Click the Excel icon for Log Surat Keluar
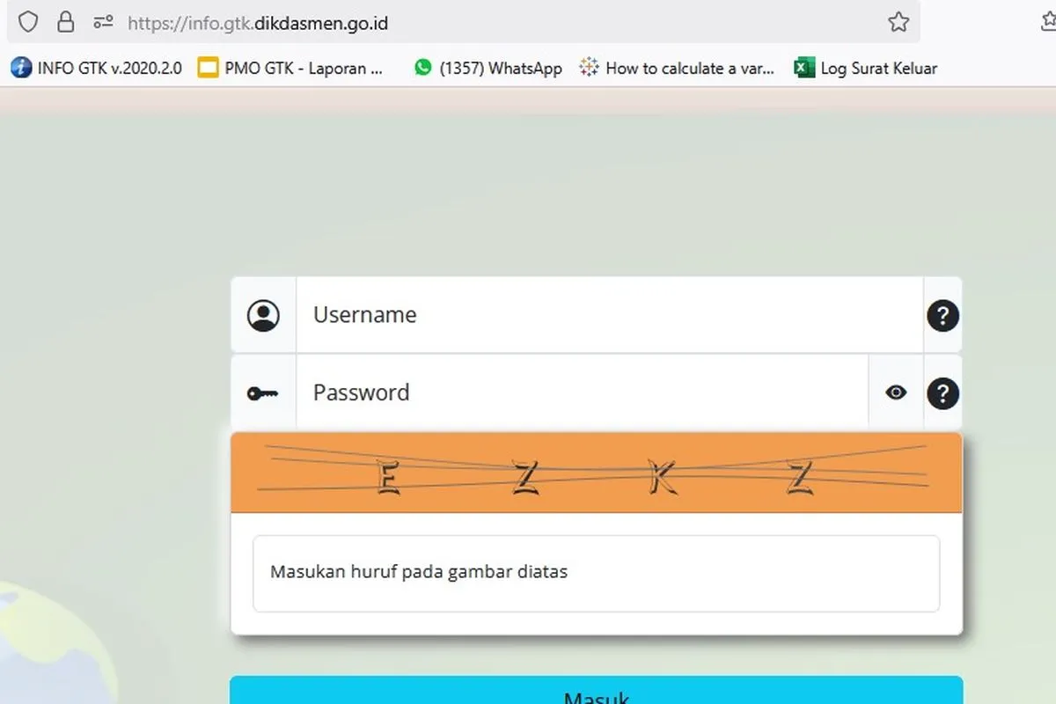The image size is (1056, 704). pos(803,67)
